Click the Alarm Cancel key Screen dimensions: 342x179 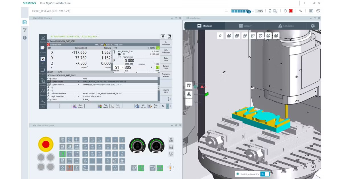pos(171,140)
